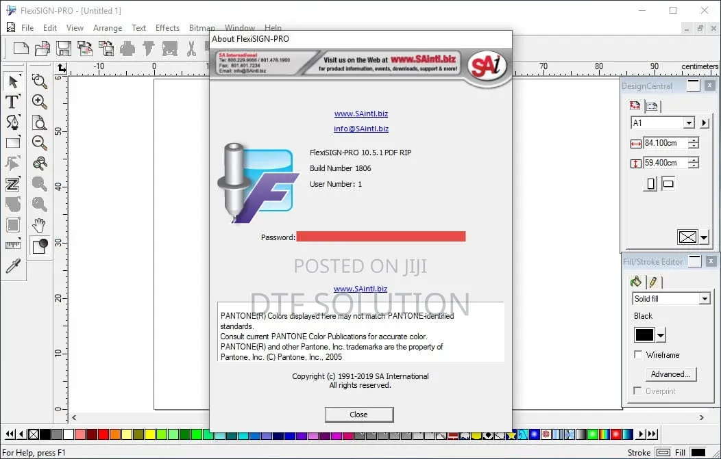This screenshot has width=721, height=459.
Task: Click the Stroke indicator box in status bar
Action: 663,453
